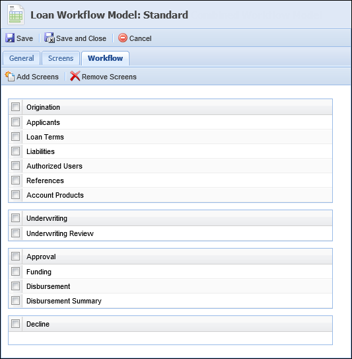Open the Screens tab
The height and width of the screenshot is (359, 352).
(x=61, y=58)
